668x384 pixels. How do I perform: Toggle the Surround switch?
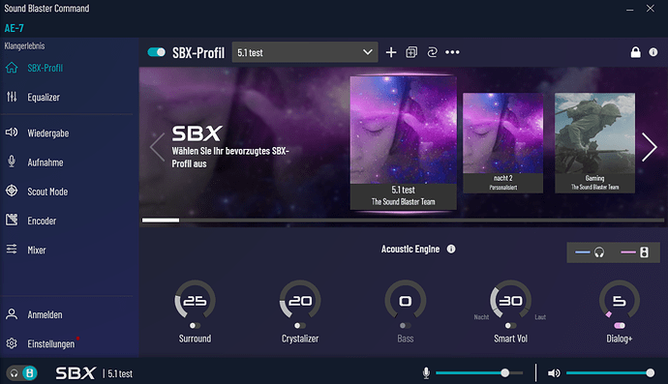coord(195,326)
